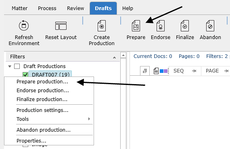230x149 pixels.
Task: Click the PAGE column header
Action: point(212,71)
